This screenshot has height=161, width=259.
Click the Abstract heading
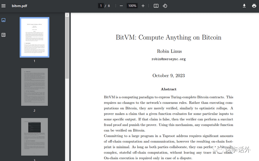point(169,89)
